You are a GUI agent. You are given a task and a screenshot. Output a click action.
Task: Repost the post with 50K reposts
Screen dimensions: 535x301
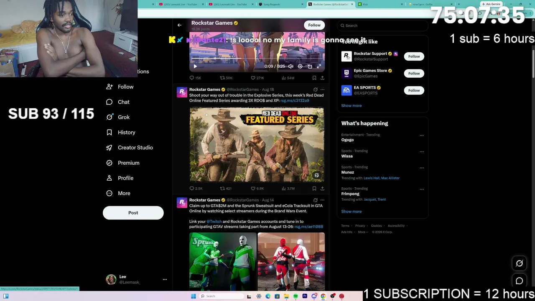(x=226, y=78)
